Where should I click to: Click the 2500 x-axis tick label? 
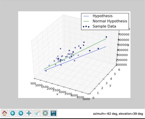56,90
